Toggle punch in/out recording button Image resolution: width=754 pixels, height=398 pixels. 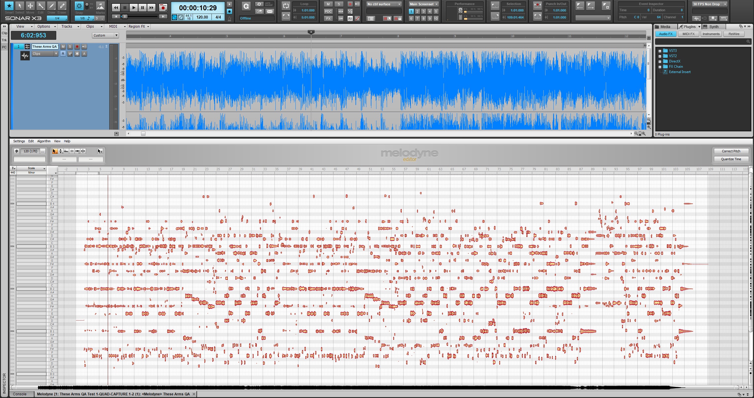pyautogui.click(x=538, y=6)
